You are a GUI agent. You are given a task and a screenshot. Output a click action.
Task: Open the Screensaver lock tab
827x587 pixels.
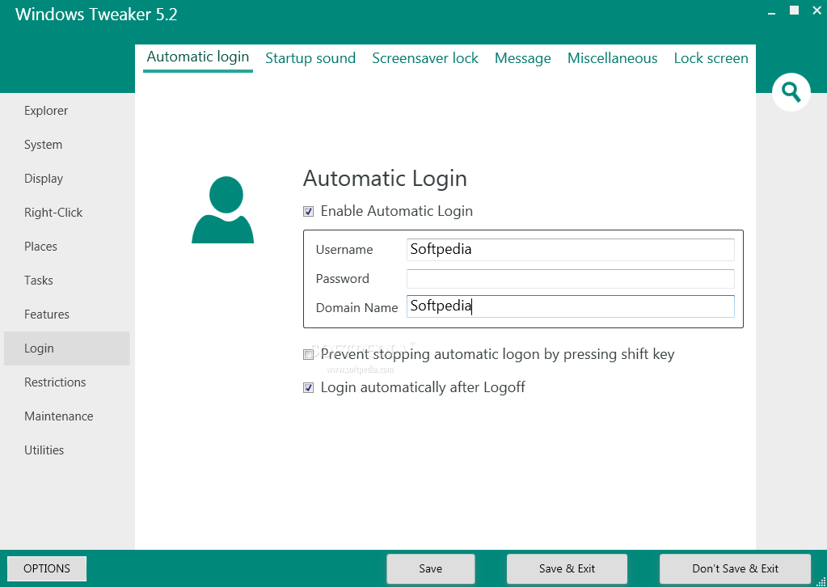click(x=425, y=58)
